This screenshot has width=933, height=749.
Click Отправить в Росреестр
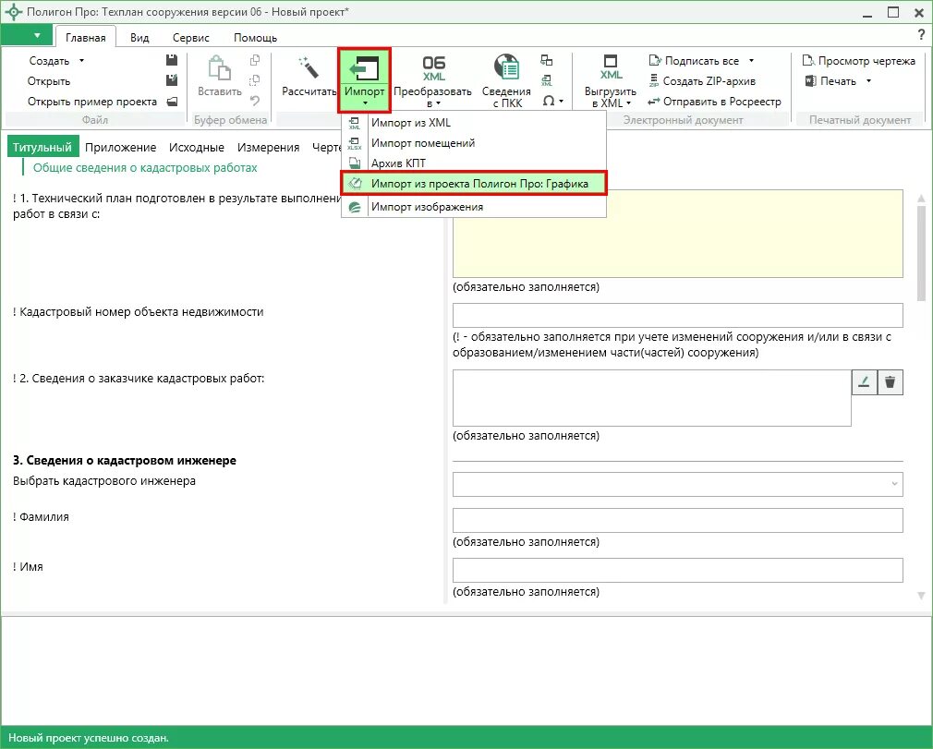click(715, 102)
